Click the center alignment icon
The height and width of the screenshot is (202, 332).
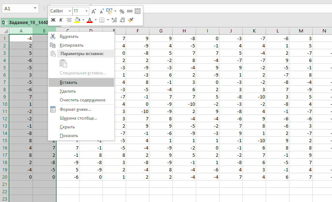coord(69,20)
